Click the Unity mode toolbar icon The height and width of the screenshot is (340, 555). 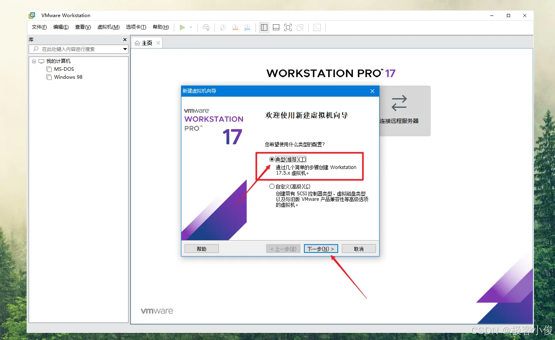pos(300,27)
